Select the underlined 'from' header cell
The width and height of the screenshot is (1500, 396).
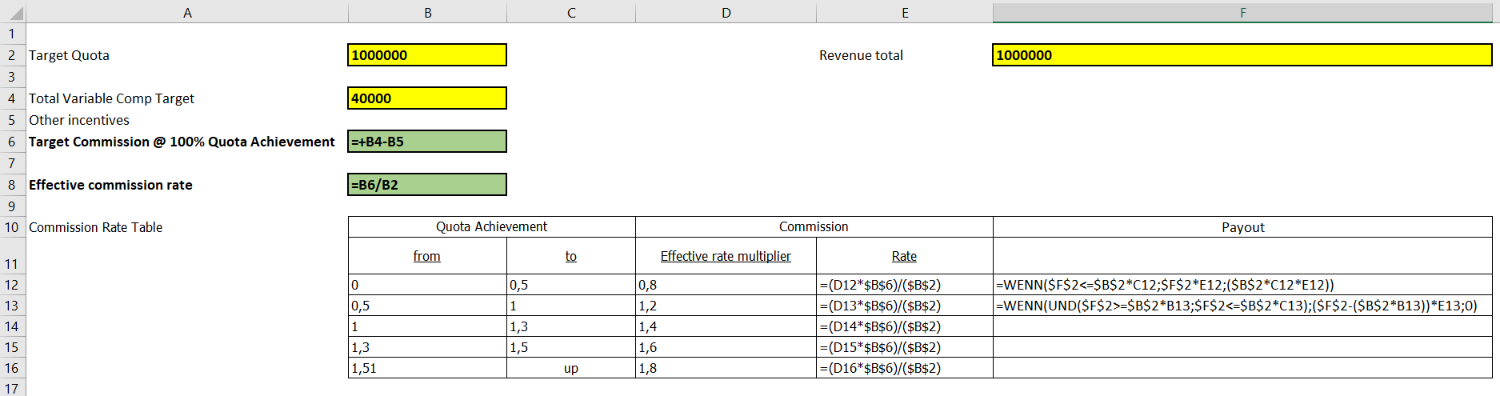[x=427, y=256]
